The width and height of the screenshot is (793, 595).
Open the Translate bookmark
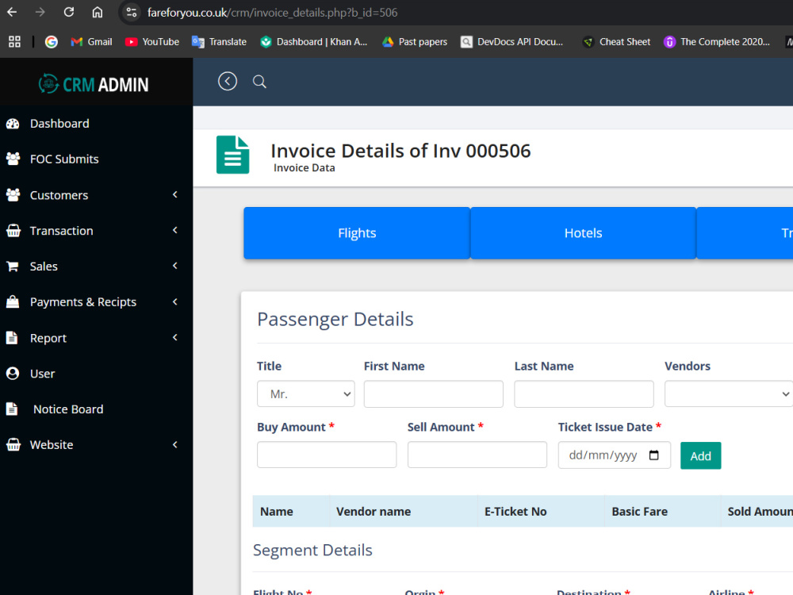219,42
